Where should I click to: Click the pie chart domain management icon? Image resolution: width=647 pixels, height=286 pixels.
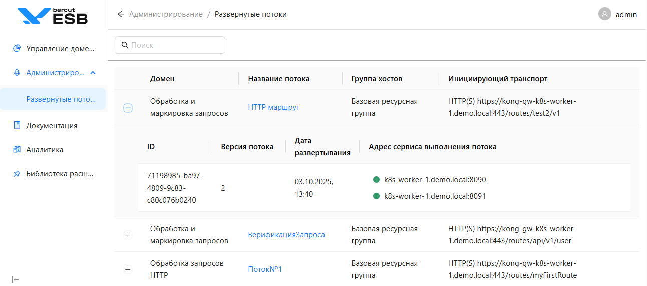[17, 49]
